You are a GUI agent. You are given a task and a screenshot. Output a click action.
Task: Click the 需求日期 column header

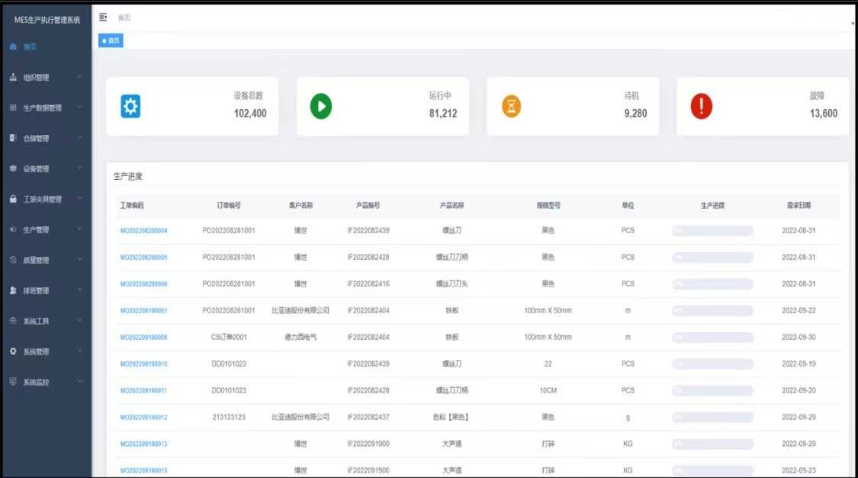(x=799, y=206)
